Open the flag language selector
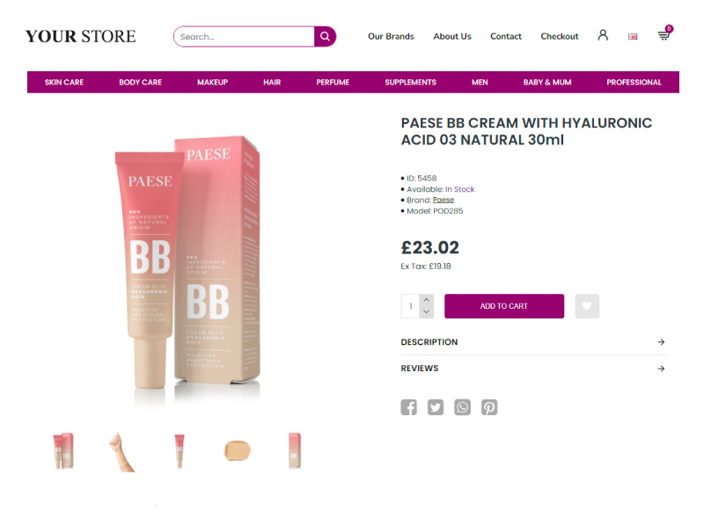704x519 pixels. tap(633, 36)
